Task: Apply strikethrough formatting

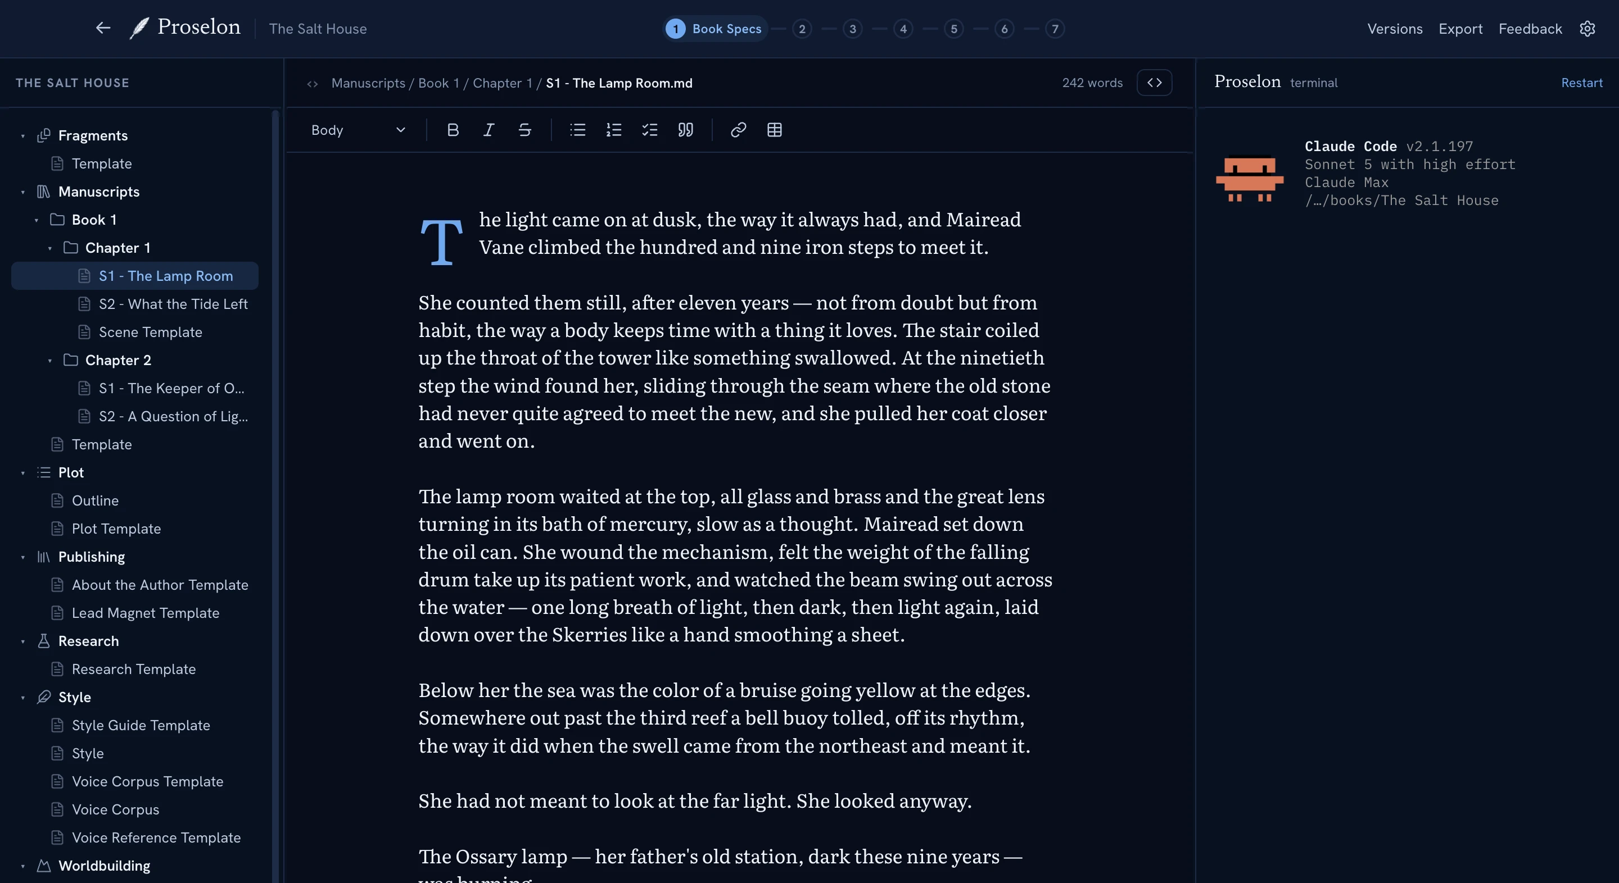Action: pyautogui.click(x=525, y=130)
